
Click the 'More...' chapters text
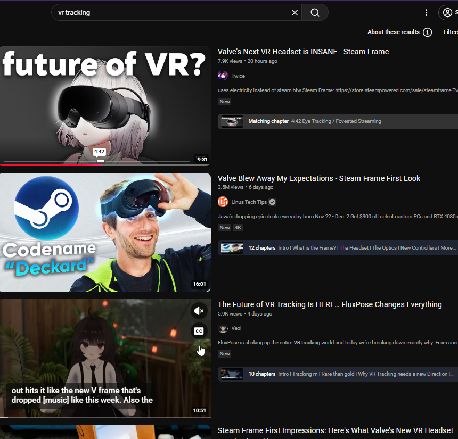pyautogui.click(x=448, y=248)
